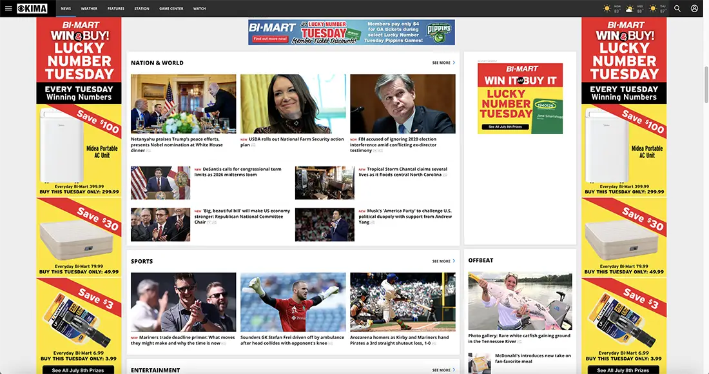Click Netanyahu White House dinner thumbnail
709x374 pixels.
tap(183, 104)
